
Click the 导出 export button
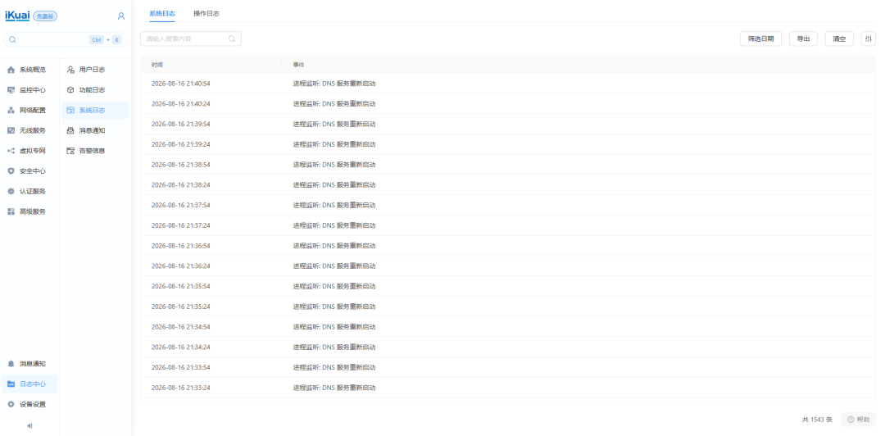coord(803,39)
